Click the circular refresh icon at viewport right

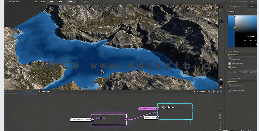tap(221, 21)
